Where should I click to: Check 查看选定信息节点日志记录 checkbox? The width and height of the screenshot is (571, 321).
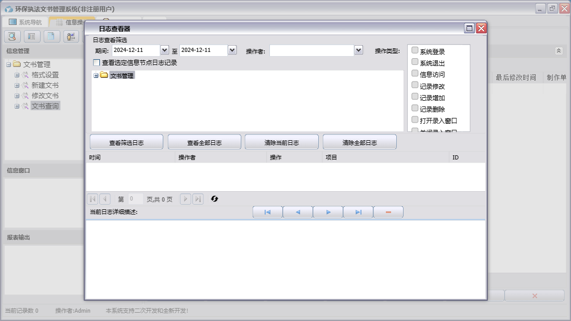97,62
